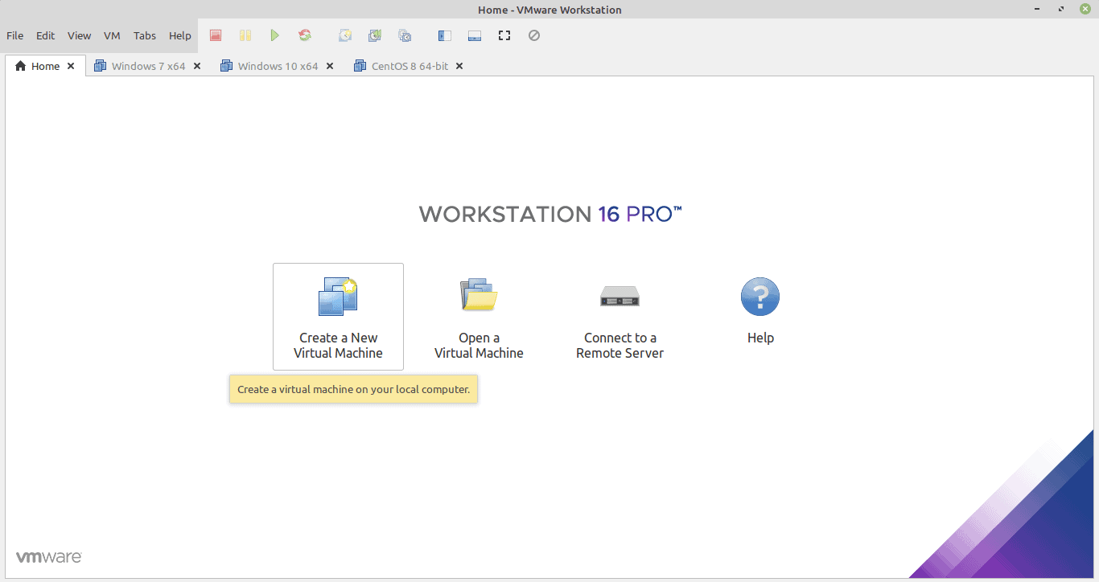Open the View menu
1099x582 pixels.
(80, 35)
